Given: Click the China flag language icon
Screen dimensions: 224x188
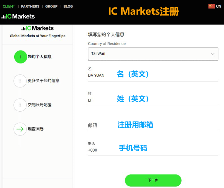Looking at the screenshot, I should pos(212,6).
